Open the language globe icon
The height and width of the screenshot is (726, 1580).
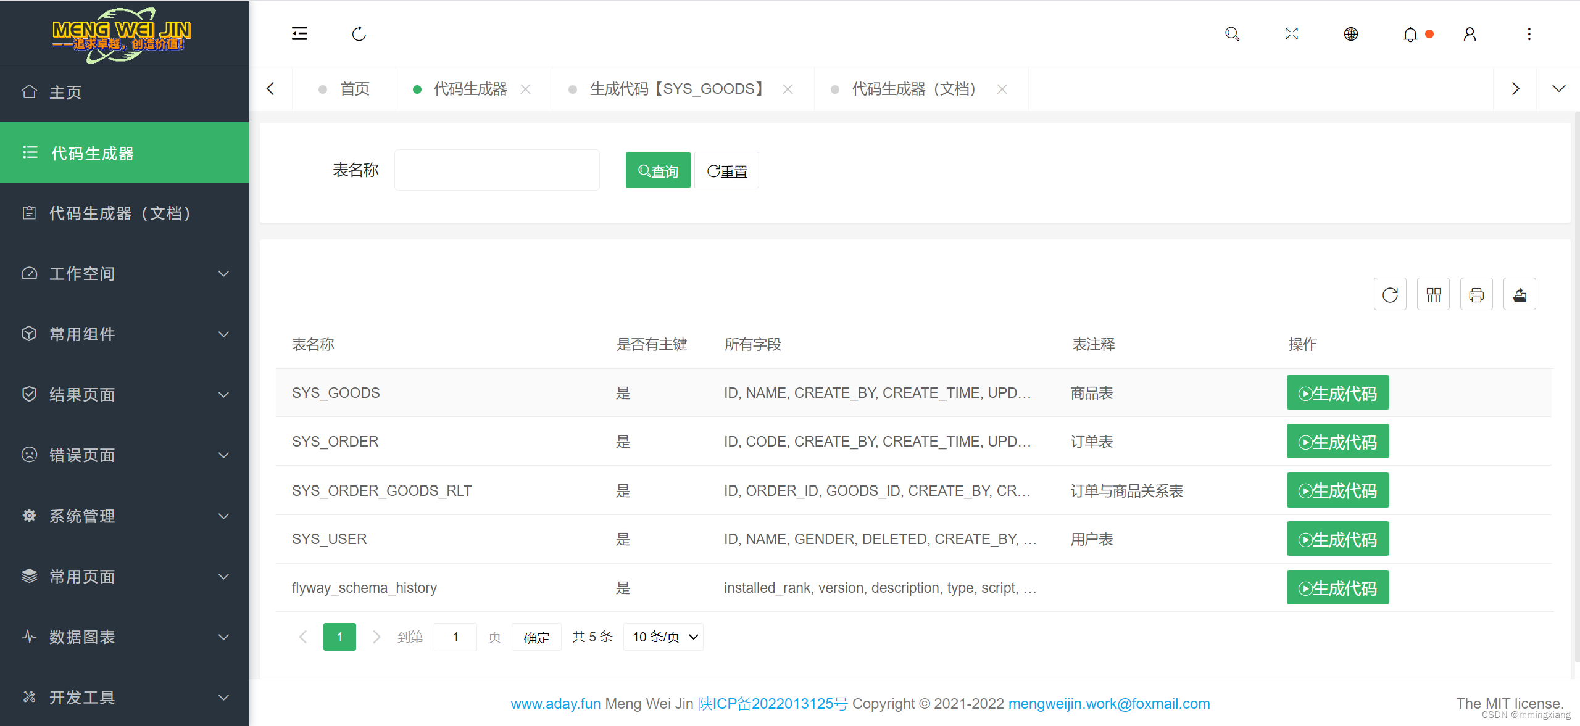[x=1350, y=34]
